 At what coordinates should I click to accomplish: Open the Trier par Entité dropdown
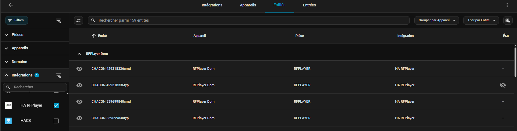click(x=481, y=20)
